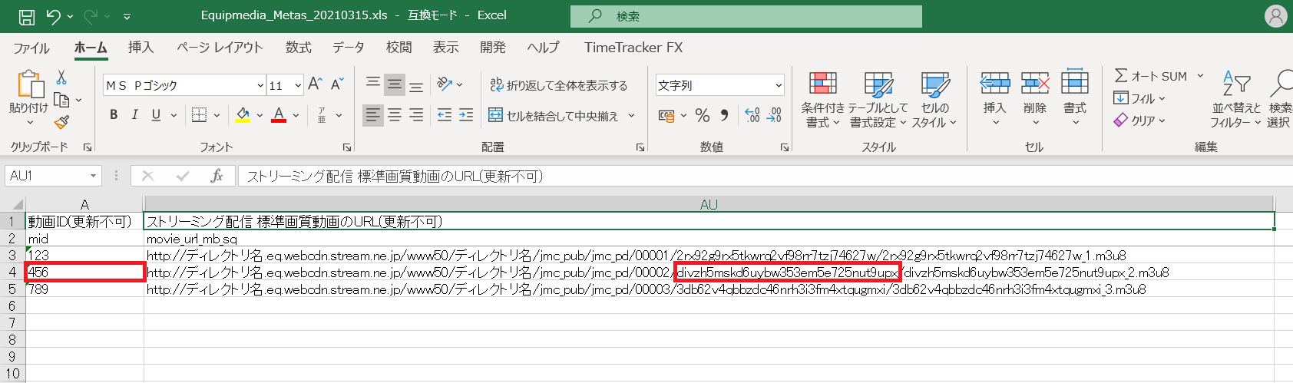This screenshot has width=1293, height=383.
Task: Increase font size
Action: [316, 84]
